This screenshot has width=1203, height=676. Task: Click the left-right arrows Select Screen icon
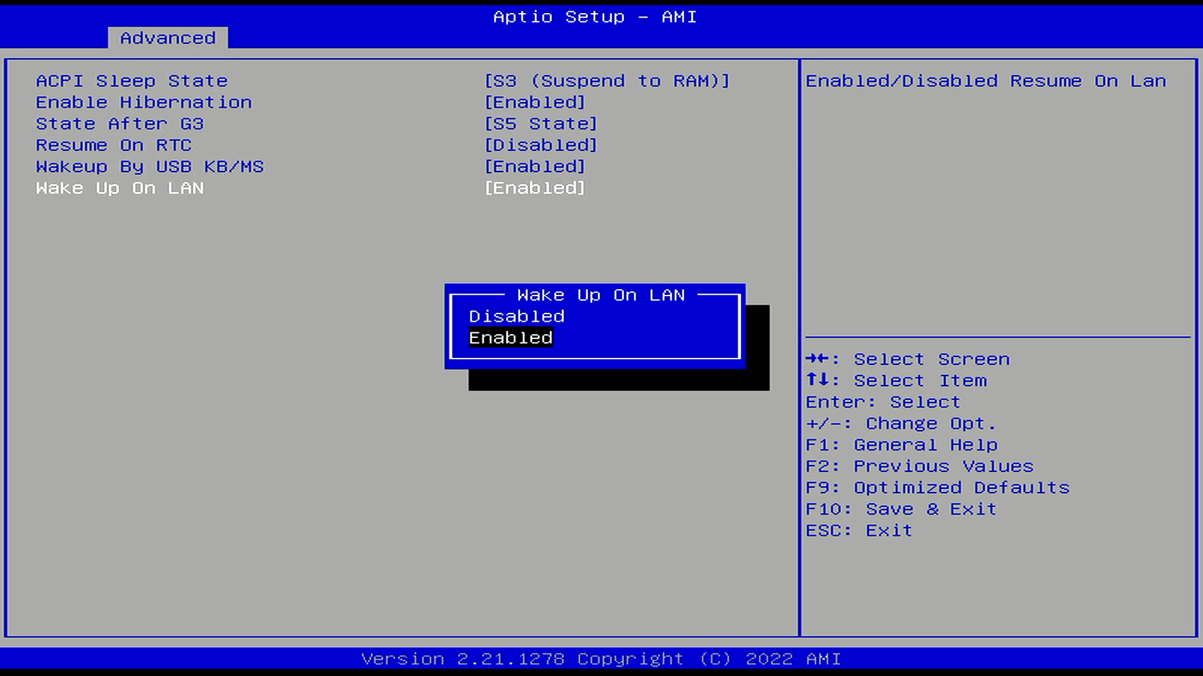pos(818,359)
